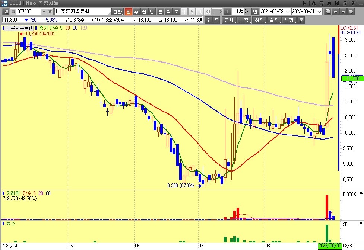Screen dimensions: 364x250
Task: Go to the previous item with the left arrow
Action: (x=335, y=12)
